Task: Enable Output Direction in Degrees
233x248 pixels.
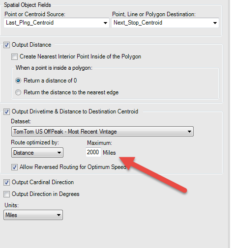Action: (6, 194)
